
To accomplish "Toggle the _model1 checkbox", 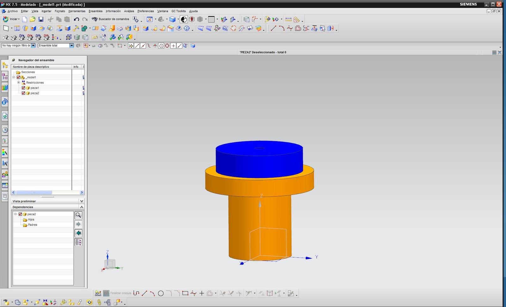I will [18, 77].
